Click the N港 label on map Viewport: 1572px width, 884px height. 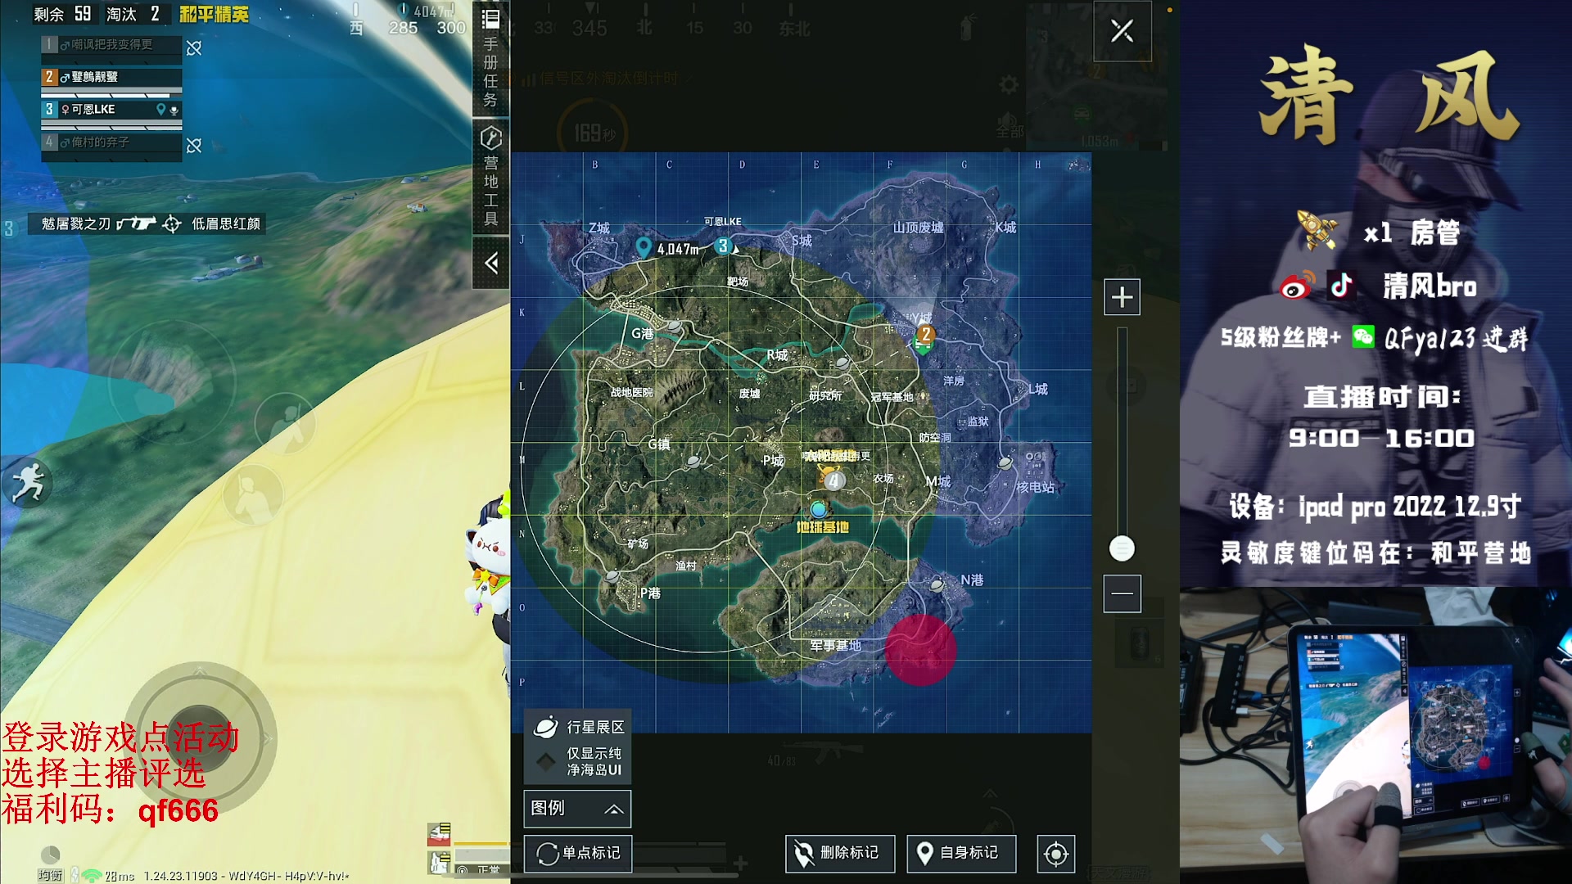972,580
